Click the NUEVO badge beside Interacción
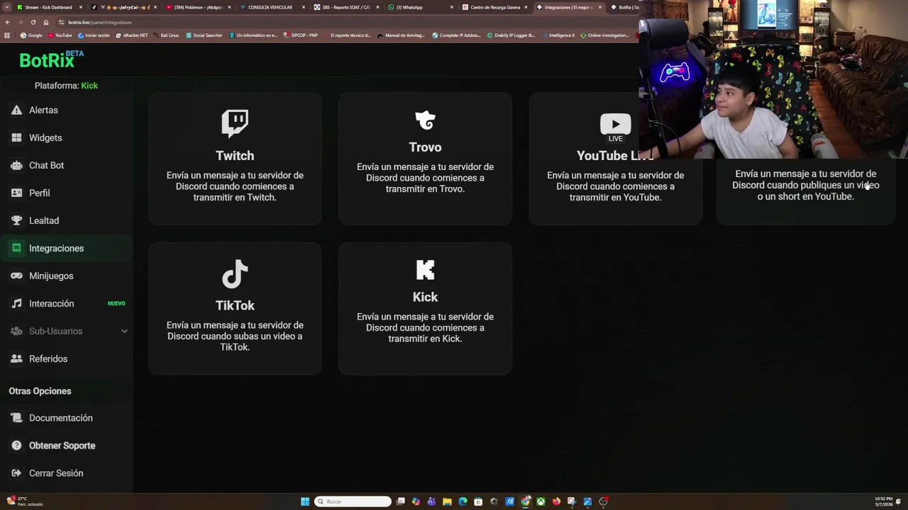This screenshot has height=510, width=908. [116, 303]
